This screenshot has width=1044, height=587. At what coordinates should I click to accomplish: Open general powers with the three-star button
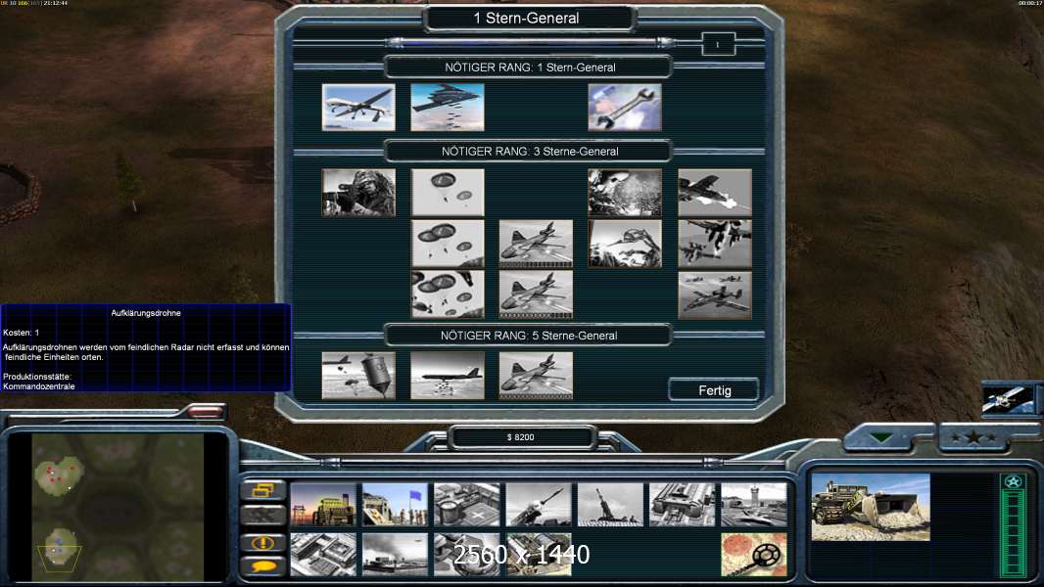(973, 437)
